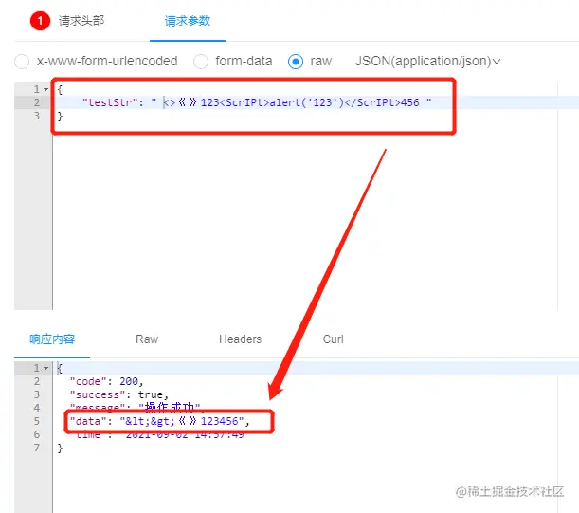Screen dimensions: 579x513
Task: Select the x-www-form-urlencoded radio option
Action: [x=22, y=62]
